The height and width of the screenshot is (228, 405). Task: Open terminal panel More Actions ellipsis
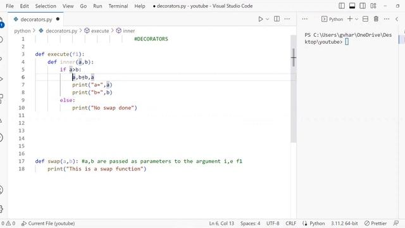(387, 19)
